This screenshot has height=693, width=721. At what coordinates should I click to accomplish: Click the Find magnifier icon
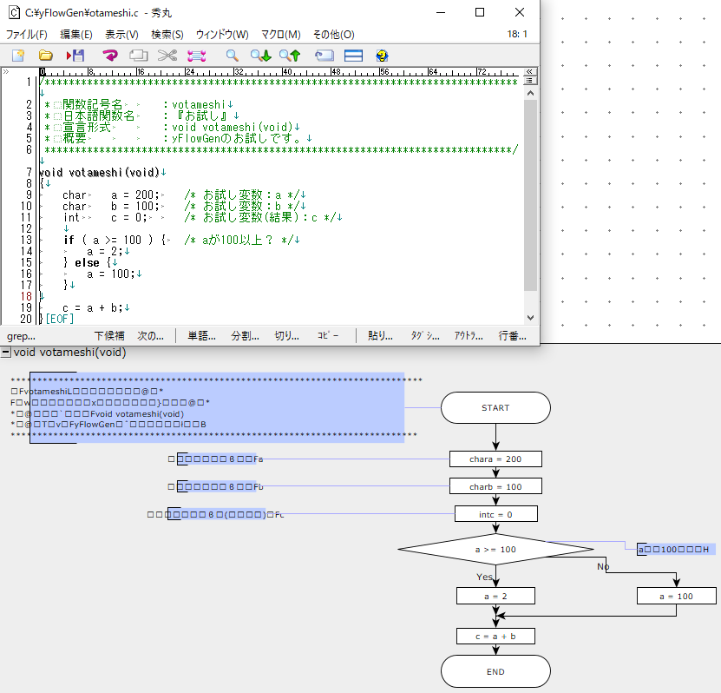click(233, 56)
